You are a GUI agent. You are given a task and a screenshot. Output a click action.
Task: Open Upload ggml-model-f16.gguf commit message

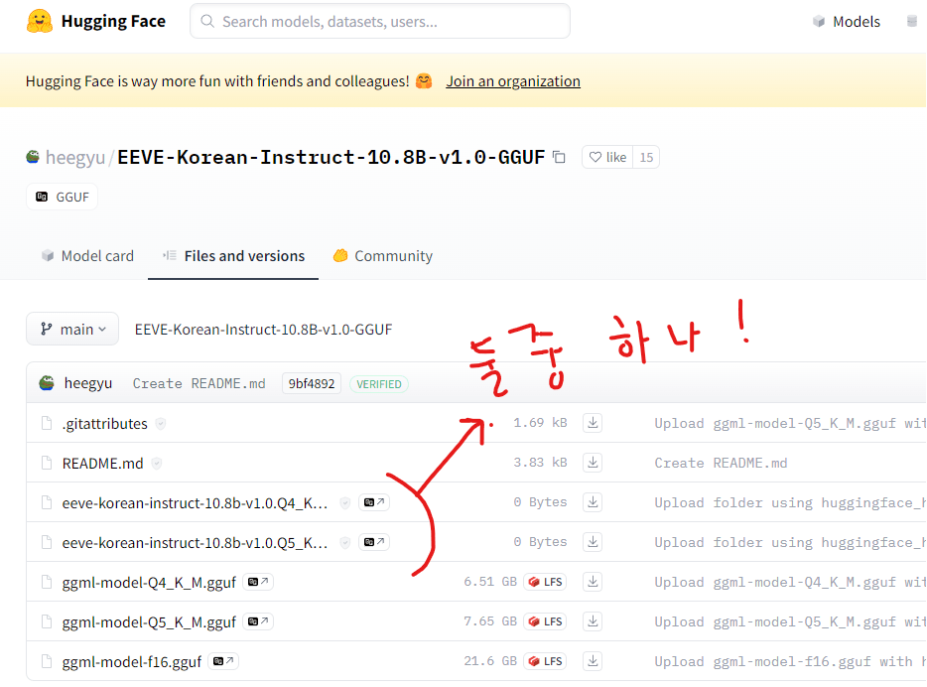coord(790,661)
